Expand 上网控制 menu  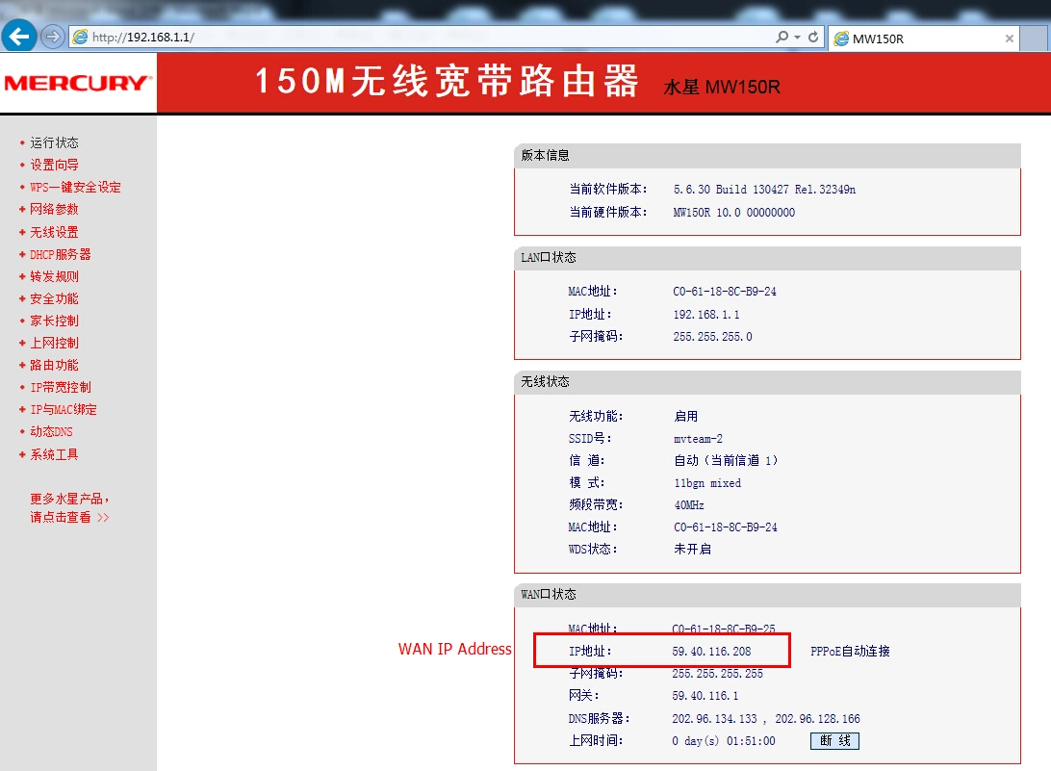(54, 343)
